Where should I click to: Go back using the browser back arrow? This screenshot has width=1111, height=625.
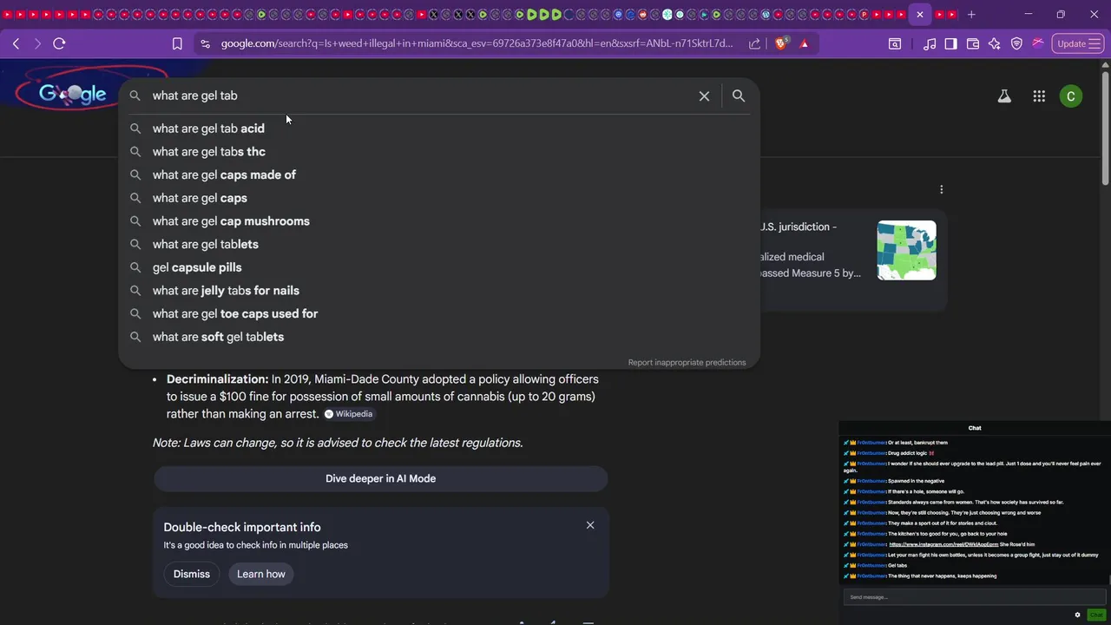16,43
